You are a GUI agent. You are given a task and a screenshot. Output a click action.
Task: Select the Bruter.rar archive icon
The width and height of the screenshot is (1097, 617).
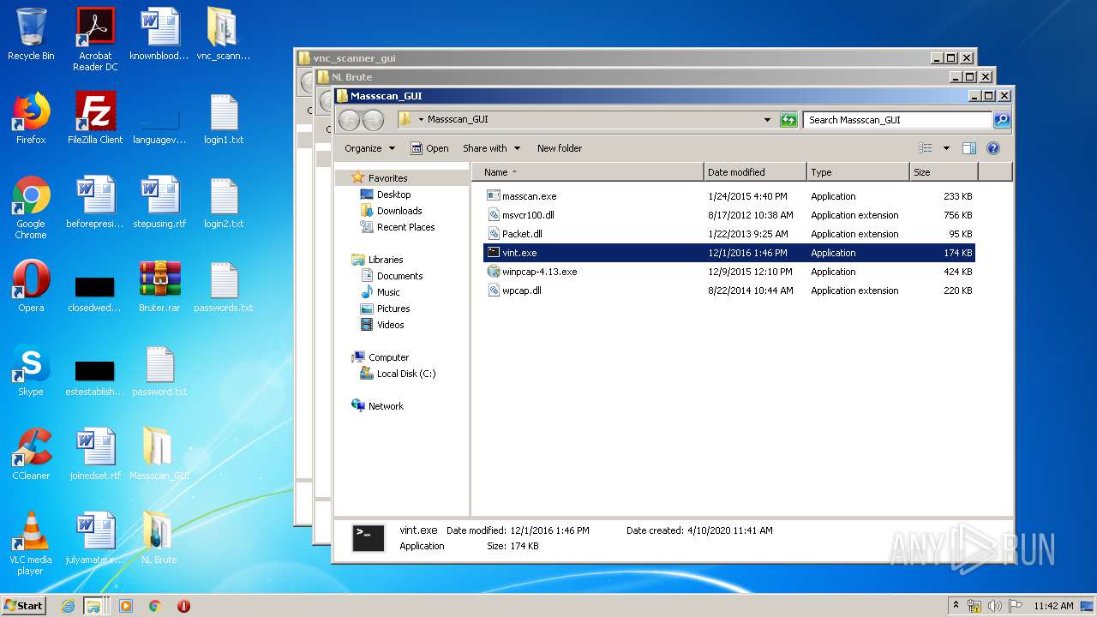[159, 286]
